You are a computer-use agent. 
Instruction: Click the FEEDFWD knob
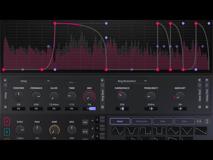[19, 96]
